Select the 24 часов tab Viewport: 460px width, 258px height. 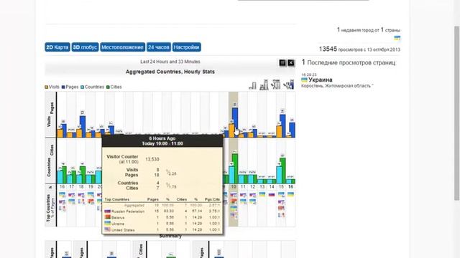(159, 47)
